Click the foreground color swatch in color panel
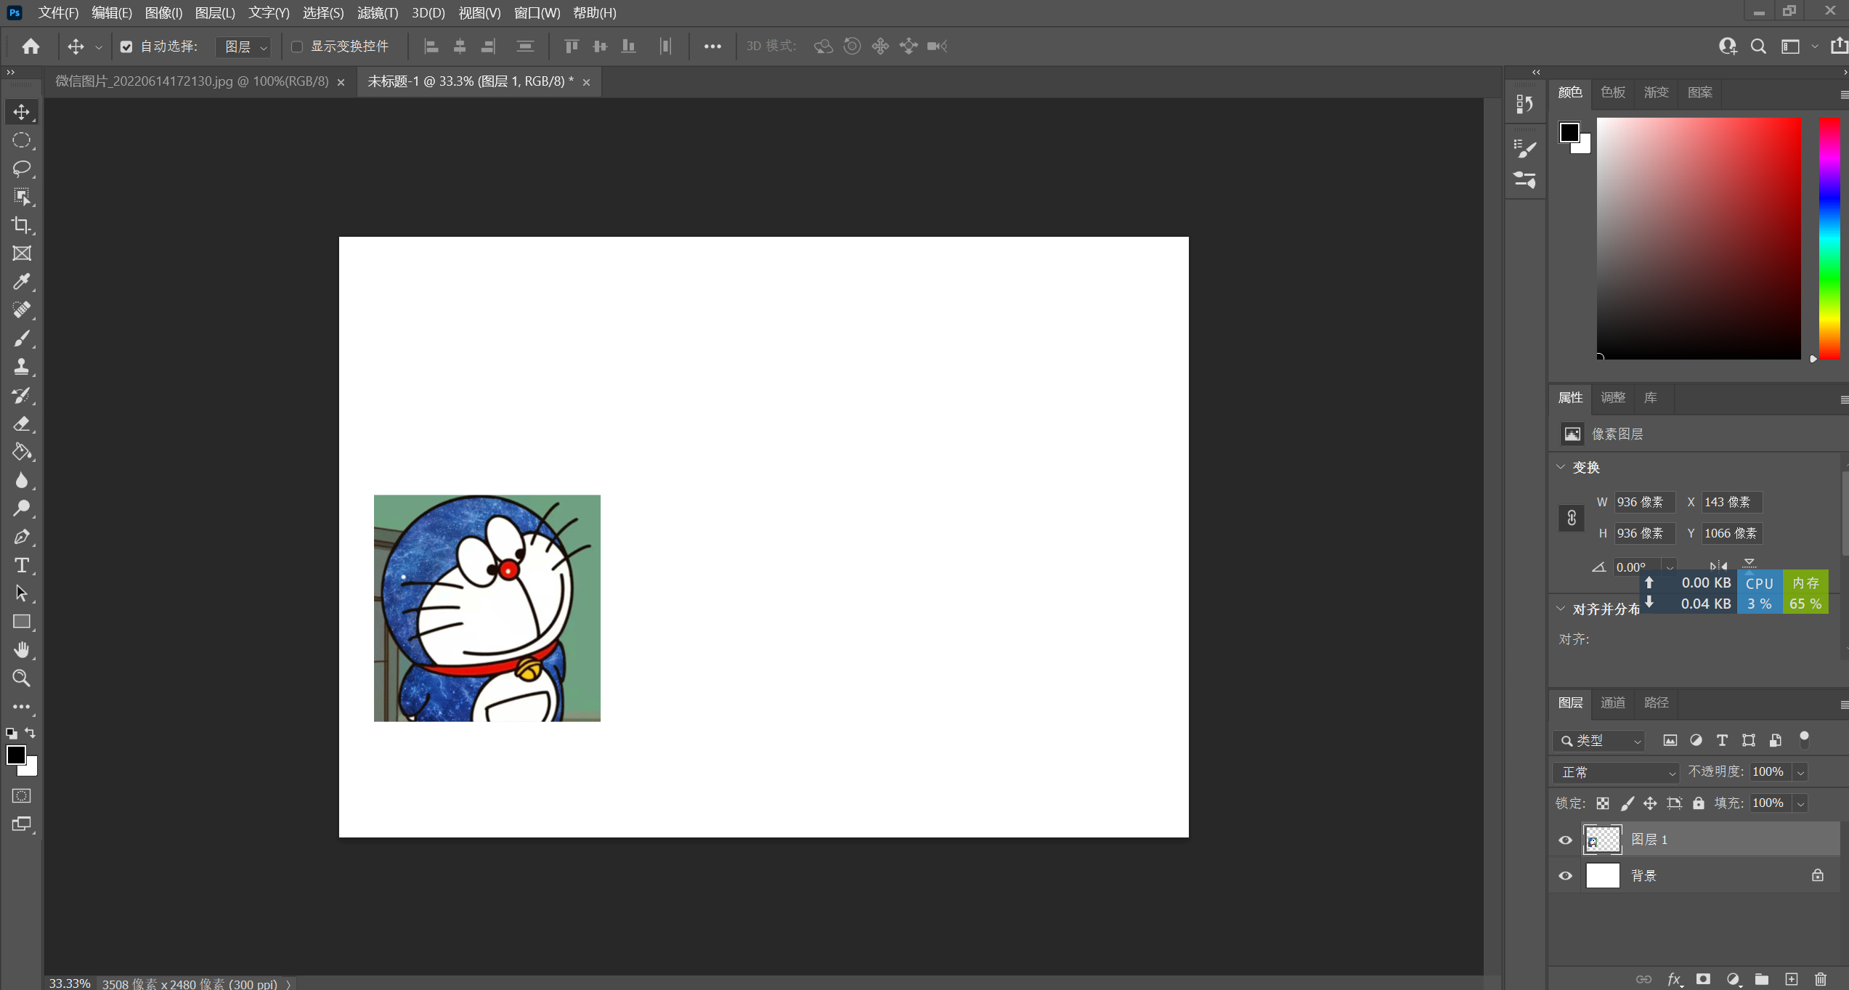Screen dimensions: 1849x990 tap(1569, 132)
